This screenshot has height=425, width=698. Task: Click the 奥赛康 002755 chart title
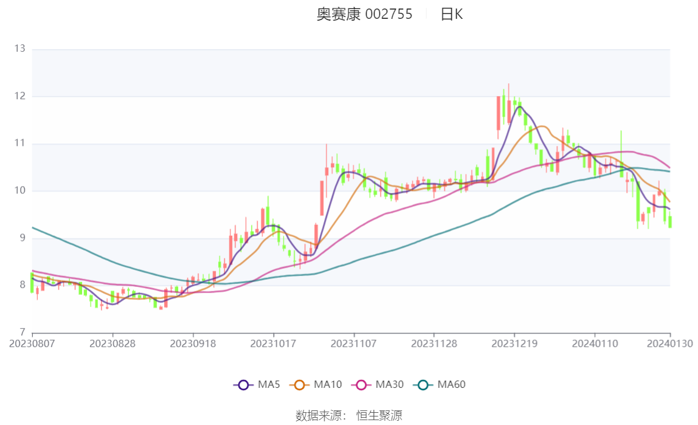coord(364,15)
